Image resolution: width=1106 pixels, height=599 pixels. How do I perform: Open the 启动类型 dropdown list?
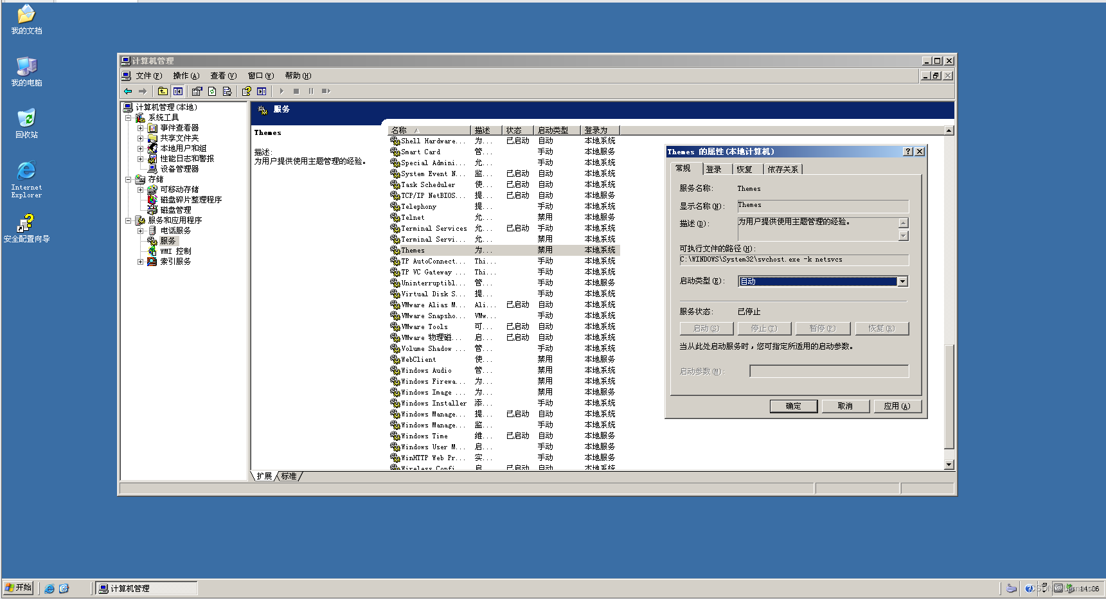click(902, 282)
